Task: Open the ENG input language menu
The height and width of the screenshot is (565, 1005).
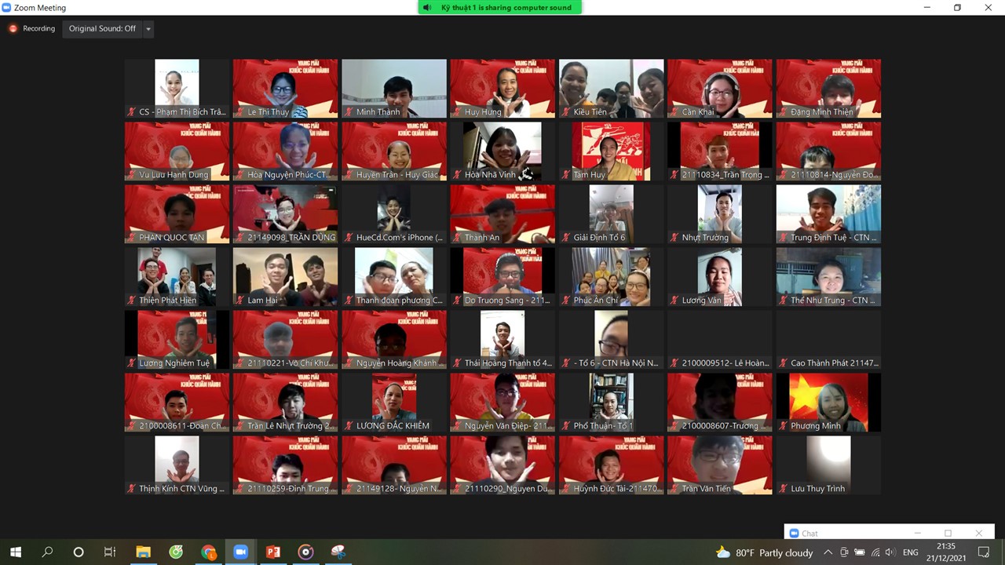Action: tap(910, 552)
